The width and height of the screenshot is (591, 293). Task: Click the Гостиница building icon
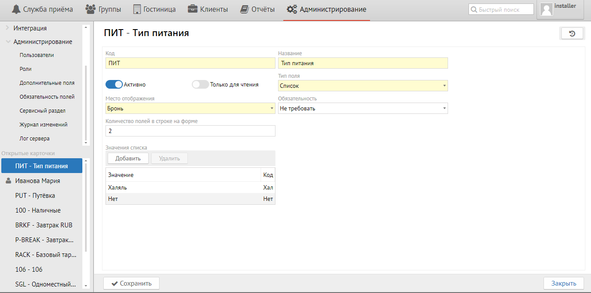(x=137, y=9)
